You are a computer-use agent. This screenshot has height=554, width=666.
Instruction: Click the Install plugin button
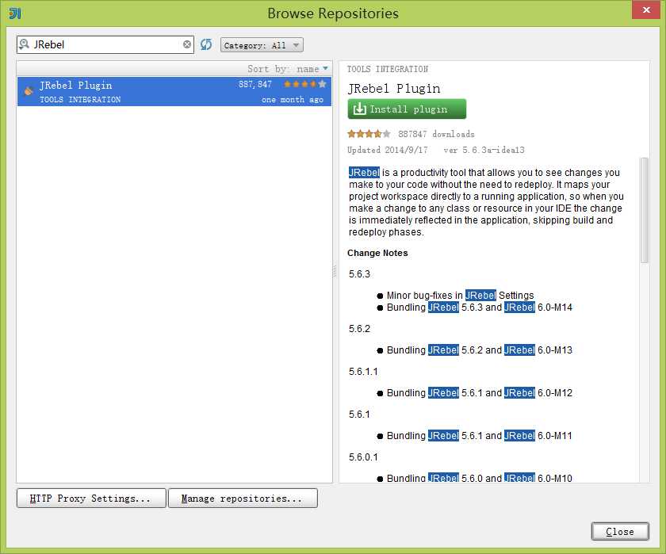(407, 109)
